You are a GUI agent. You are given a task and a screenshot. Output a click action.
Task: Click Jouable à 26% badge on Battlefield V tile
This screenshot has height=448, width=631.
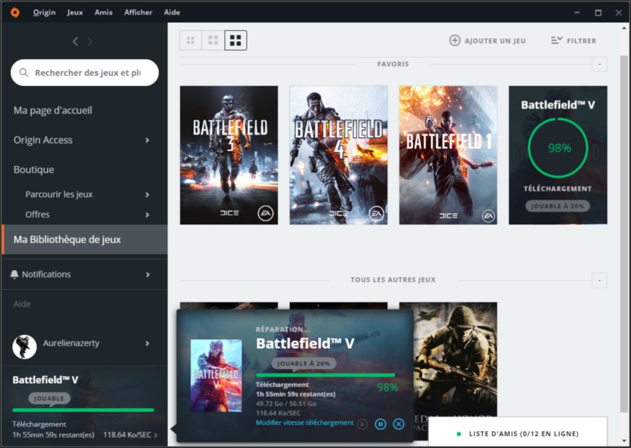pyautogui.click(x=558, y=206)
